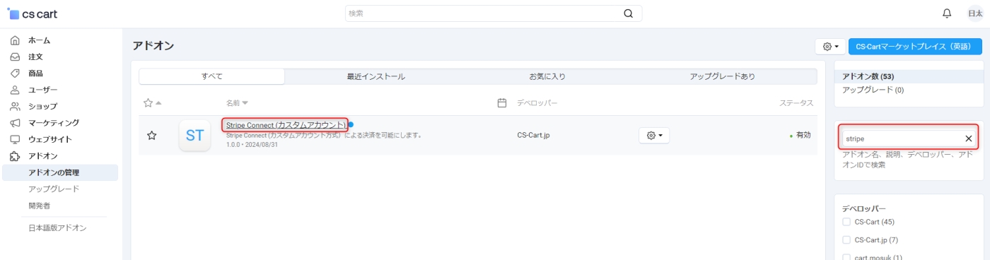The image size is (990, 260).
Task: Open the Stripe Connect ST thumbnail
Action: tap(194, 135)
